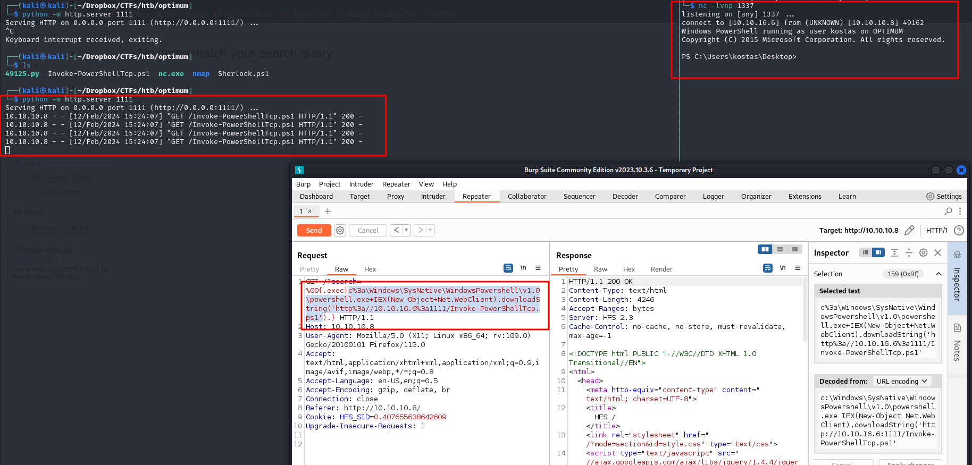This screenshot has height=465, width=972.
Task: Switch to the Comparer tab
Action: (670, 196)
